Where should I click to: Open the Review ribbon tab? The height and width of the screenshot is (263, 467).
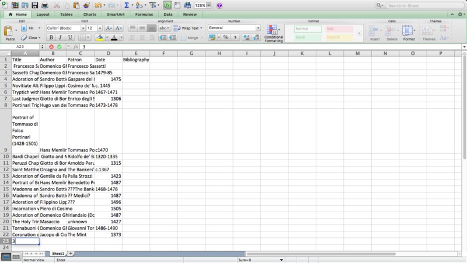pyautogui.click(x=190, y=14)
